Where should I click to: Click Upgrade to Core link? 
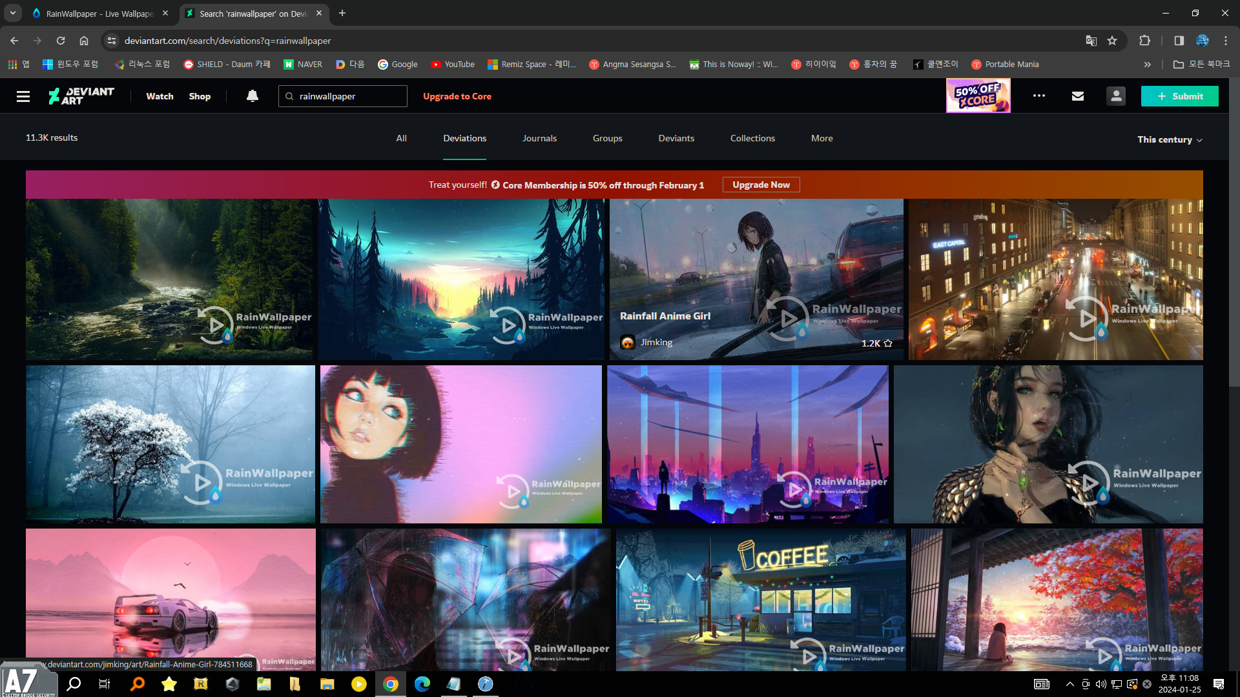pos(457,96)
